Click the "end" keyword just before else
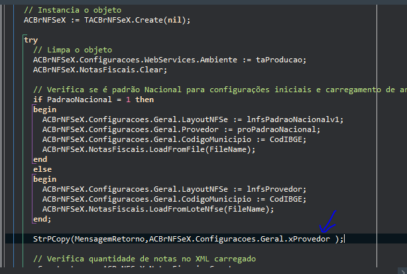This screenshot has width=407, height=274. click(x=40, y=159)
